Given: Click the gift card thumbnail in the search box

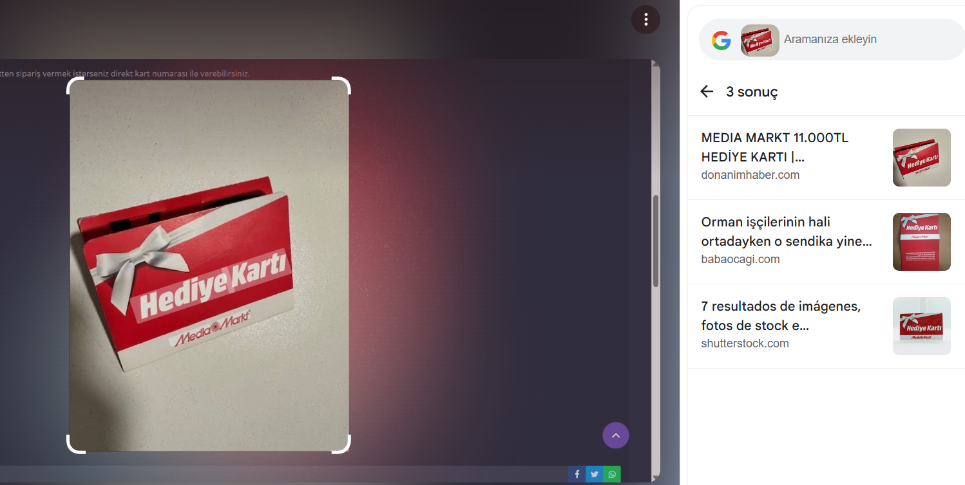Looking at the screenshot, I should [x=760, y=41].
